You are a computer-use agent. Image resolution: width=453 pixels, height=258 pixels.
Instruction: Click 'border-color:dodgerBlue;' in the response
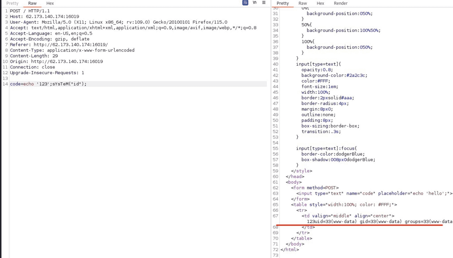pyautogui.click(x=333, y=154)
